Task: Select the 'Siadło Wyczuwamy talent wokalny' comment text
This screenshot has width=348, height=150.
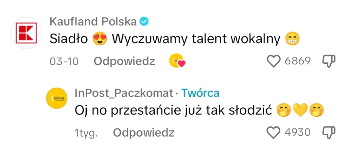Action: pos(175,39)
